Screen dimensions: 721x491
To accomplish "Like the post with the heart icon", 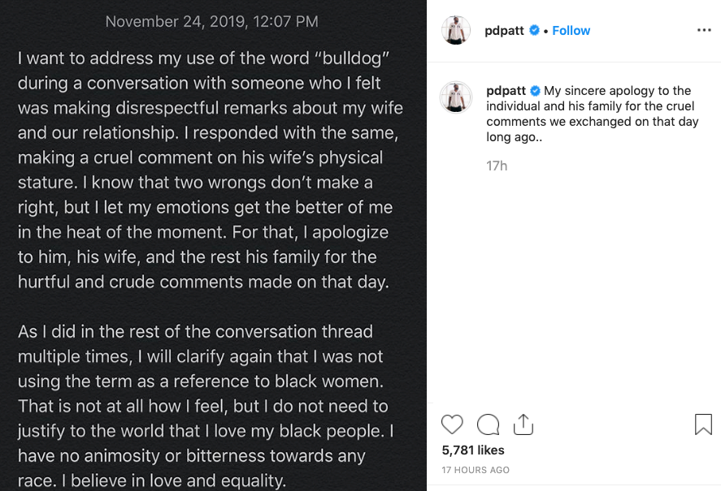I will point(452,424).
